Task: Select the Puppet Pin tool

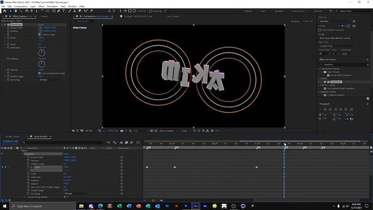Action: tap(92, 11)
